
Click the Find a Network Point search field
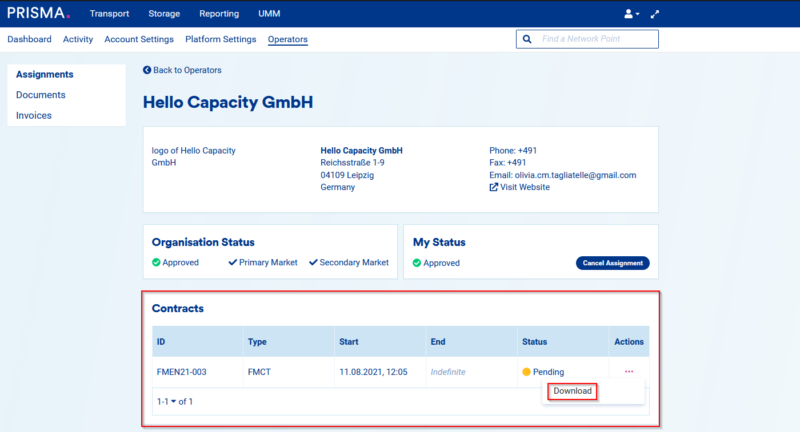(x=594, y=39)
